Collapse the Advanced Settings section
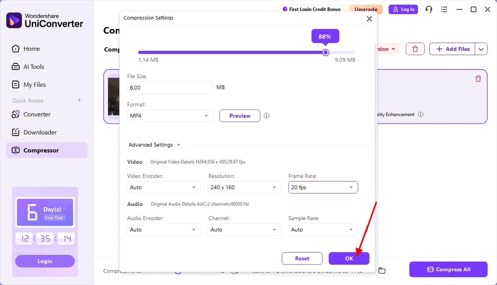Image resolution: width=497 pixels, height=285 pixels. (178, 145)
